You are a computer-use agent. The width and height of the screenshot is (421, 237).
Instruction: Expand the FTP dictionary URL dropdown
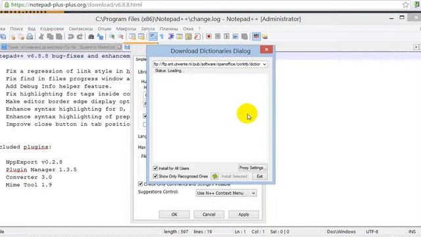[x=264, y=65]
